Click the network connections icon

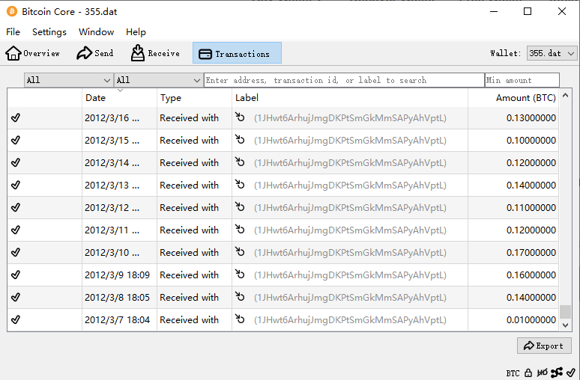tap(556, 373)
